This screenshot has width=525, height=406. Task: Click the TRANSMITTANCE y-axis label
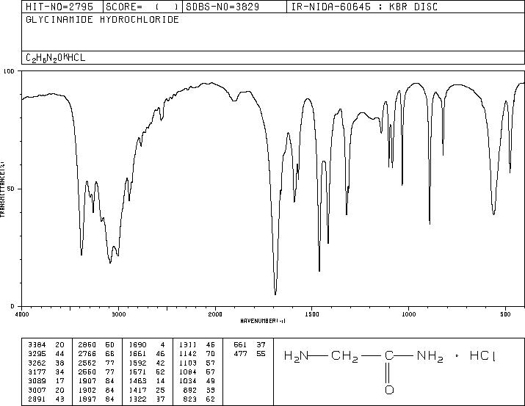coord(2,189)
